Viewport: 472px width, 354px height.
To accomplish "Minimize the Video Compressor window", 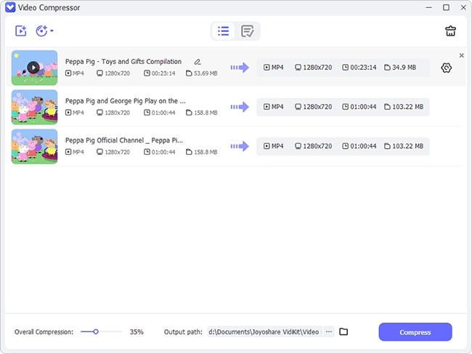I will [429, 7].
